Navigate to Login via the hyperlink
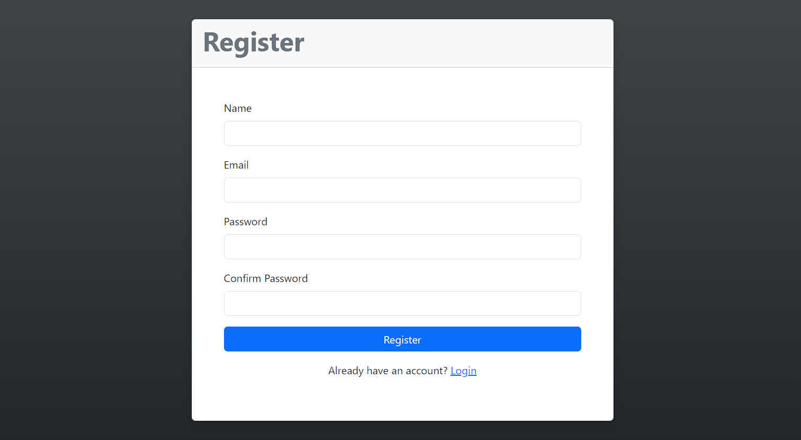 click(x=463, y=371)
